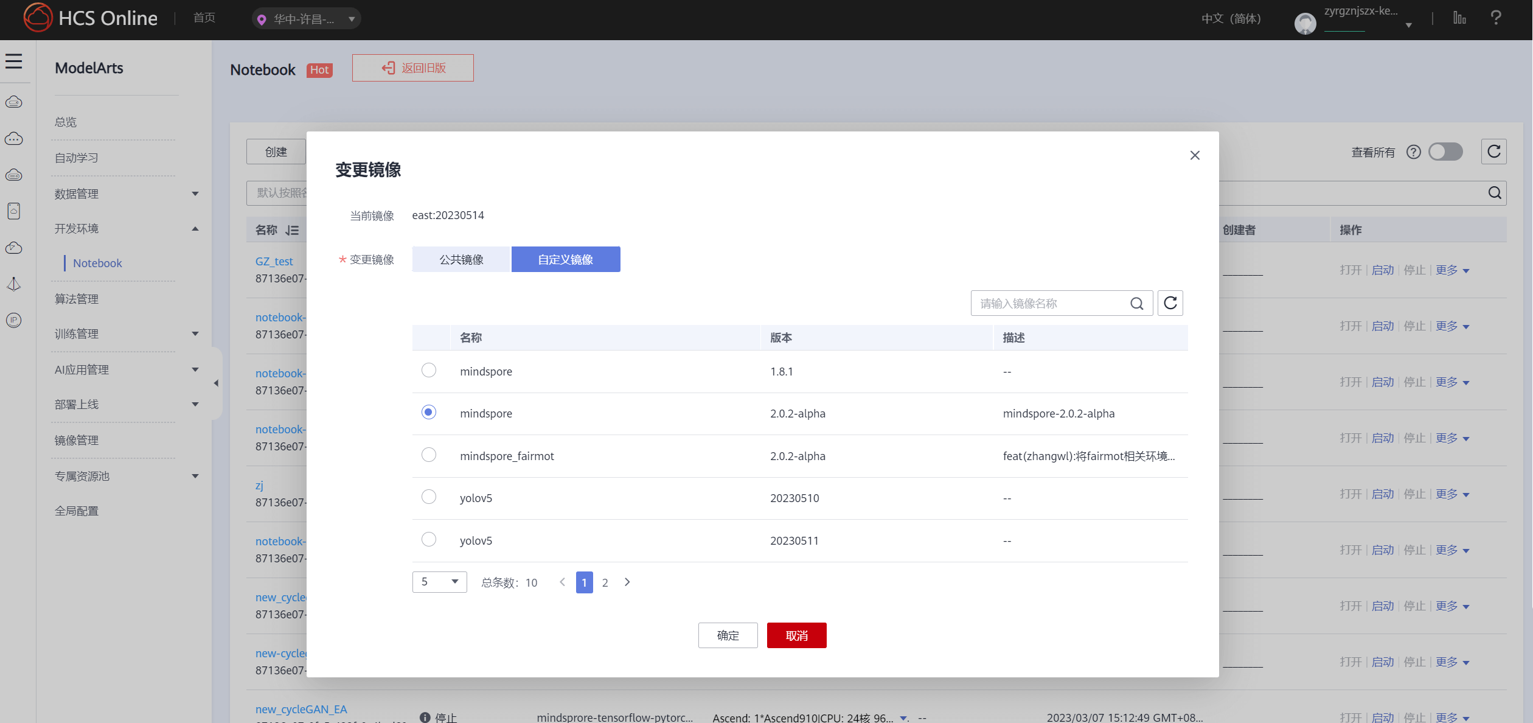1533x723 pixels.
Task: Click the HCS Online logo
Action: (91, 18)
